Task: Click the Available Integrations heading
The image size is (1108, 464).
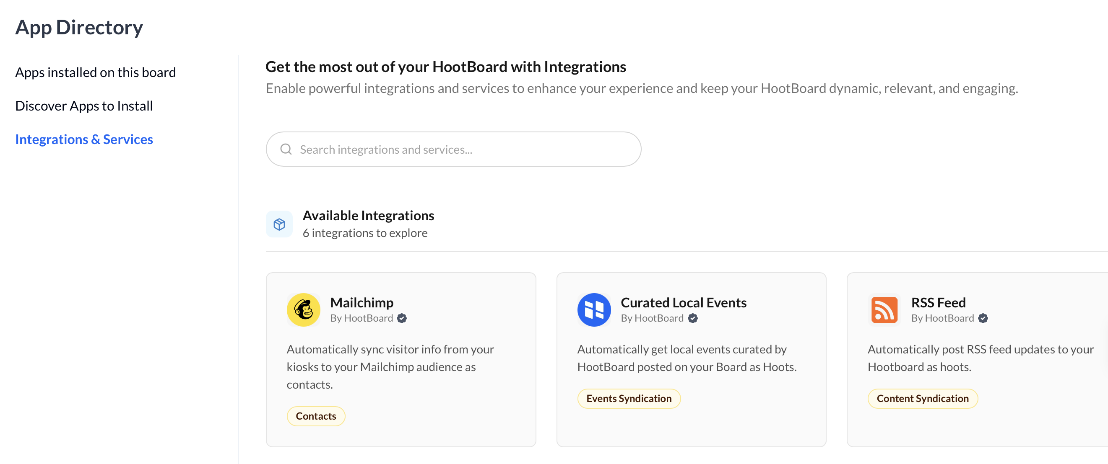Action: pyautogui.click(x=368, y=215)
